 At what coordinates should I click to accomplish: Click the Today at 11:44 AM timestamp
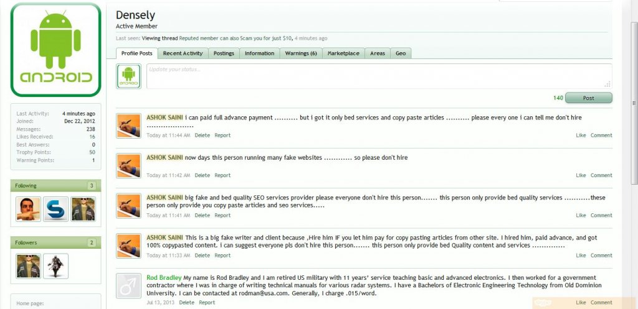pos(168,135)
